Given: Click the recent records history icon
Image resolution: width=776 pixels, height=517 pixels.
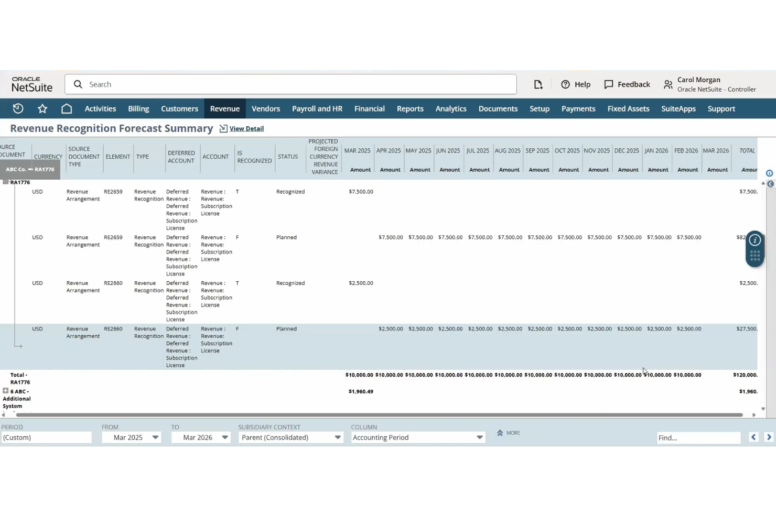Looking at the screenshot, I should click(x=17, y=108).
